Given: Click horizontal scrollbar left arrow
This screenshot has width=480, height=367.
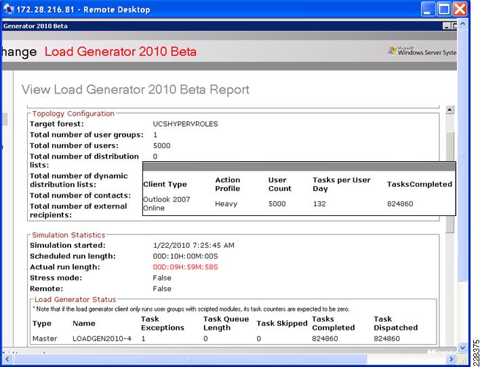Looking at the screenshot, I should click(x=7, y=359).
